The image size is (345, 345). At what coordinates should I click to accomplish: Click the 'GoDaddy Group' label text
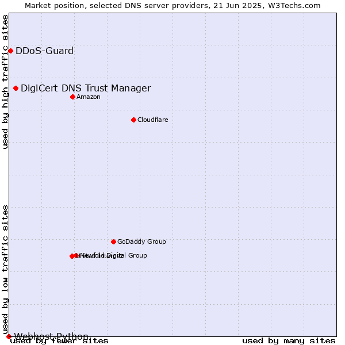pos(141,241)
